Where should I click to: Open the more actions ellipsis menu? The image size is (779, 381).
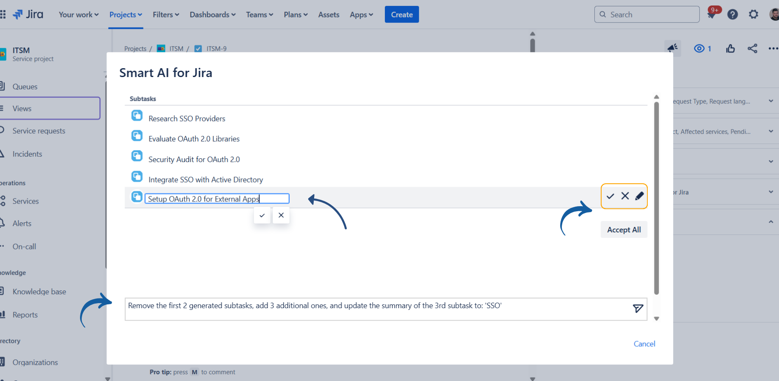click(x=773, y=49)
